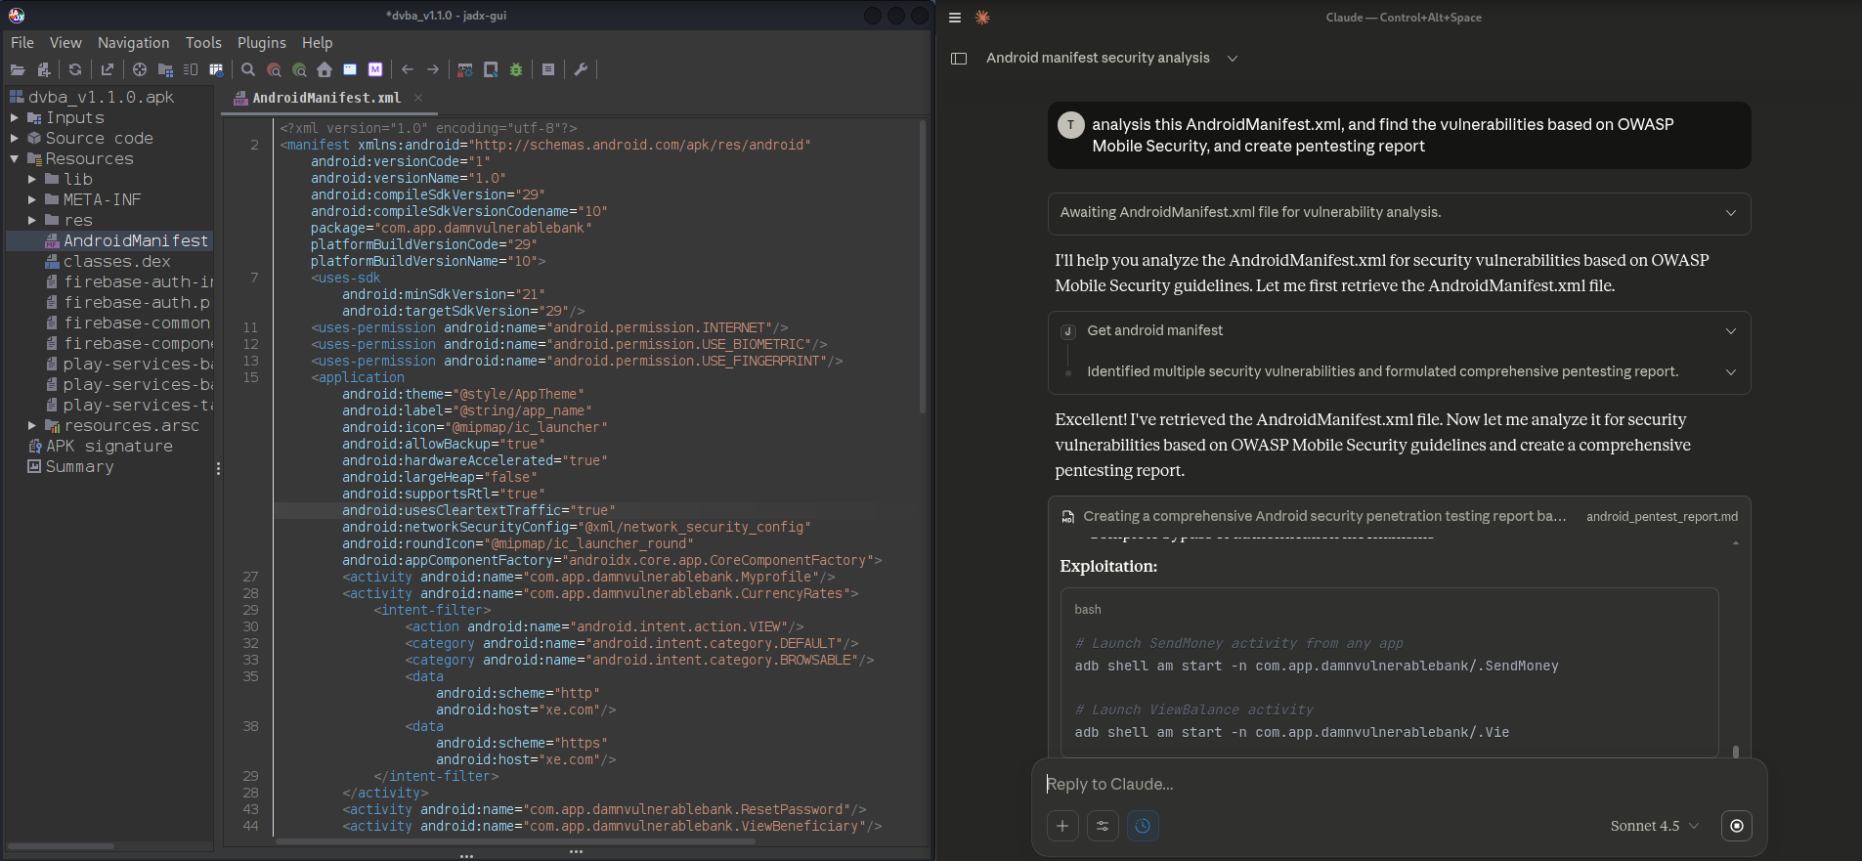
Task: Open preferences with the wrench icon
Action: click(x=581, y=69)
